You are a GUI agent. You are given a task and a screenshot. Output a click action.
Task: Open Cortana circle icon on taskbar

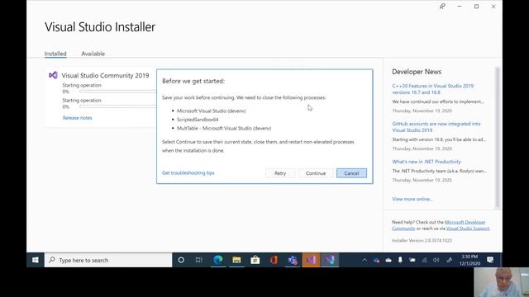coord(181,260)
